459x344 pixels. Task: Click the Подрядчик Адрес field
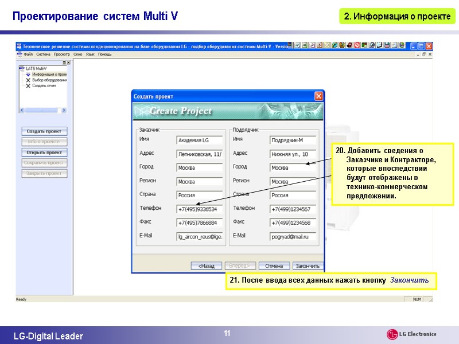point(293,154)
